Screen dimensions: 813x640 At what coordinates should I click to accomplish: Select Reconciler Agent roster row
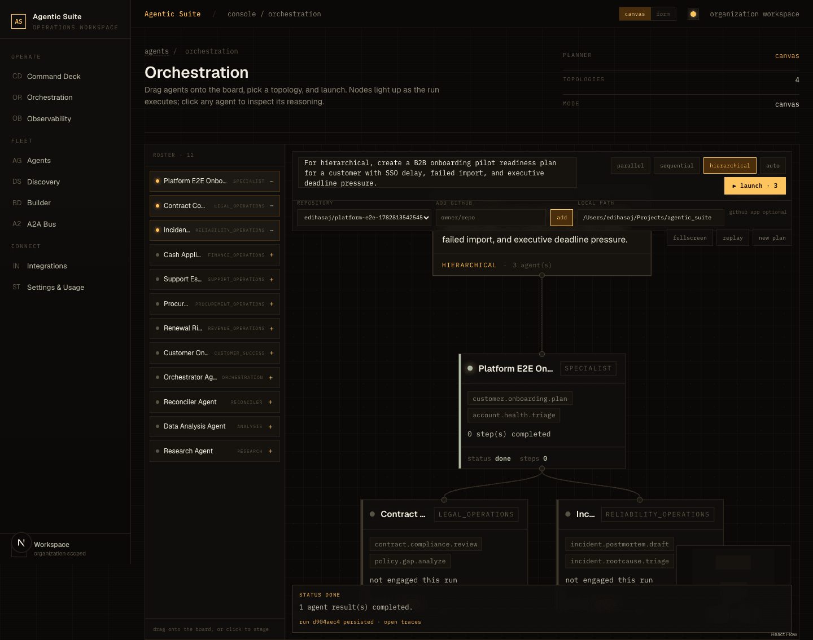[x=215, y=402]
